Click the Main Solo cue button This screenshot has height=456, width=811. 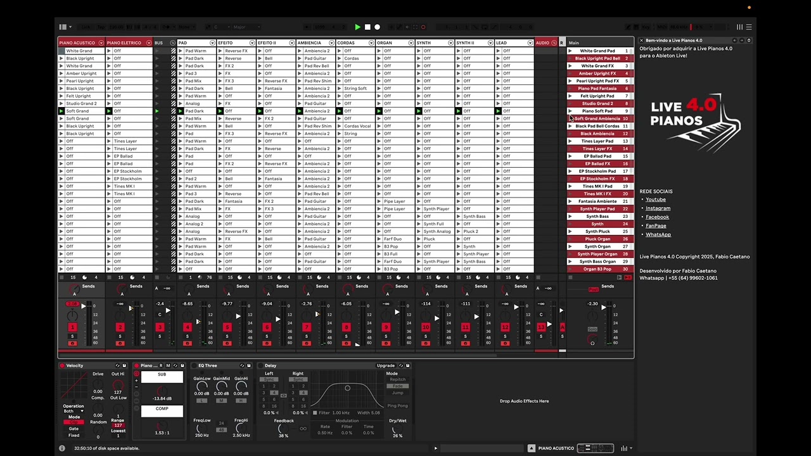tap(592, 329)
